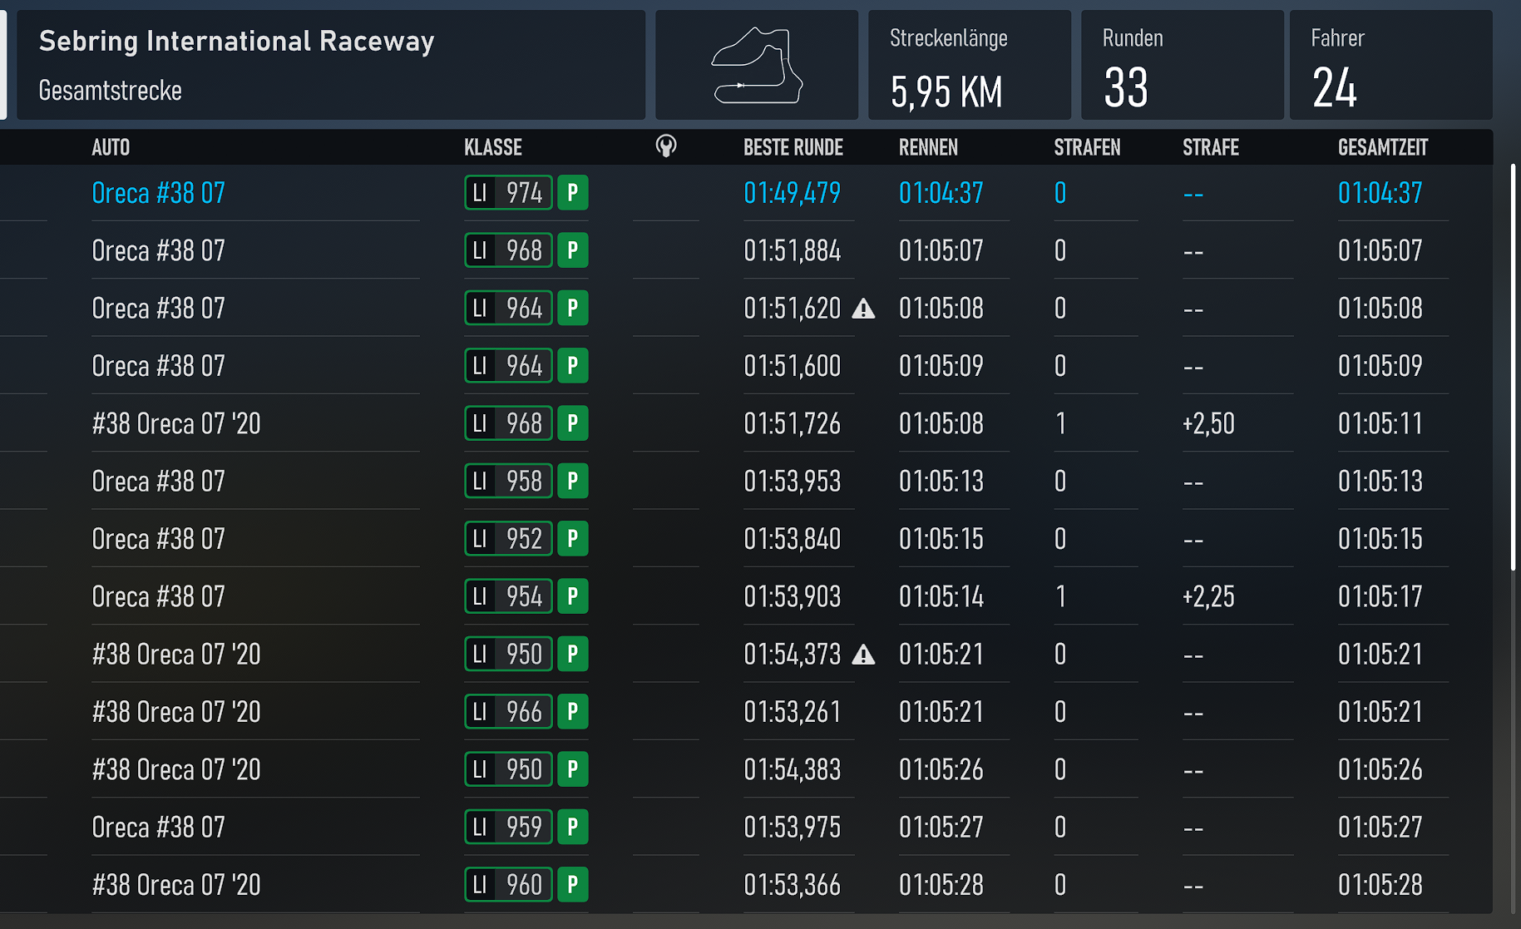
Task: Click the total time 01:05:27
Action: pyautogui.click(x=1380, y=827)
